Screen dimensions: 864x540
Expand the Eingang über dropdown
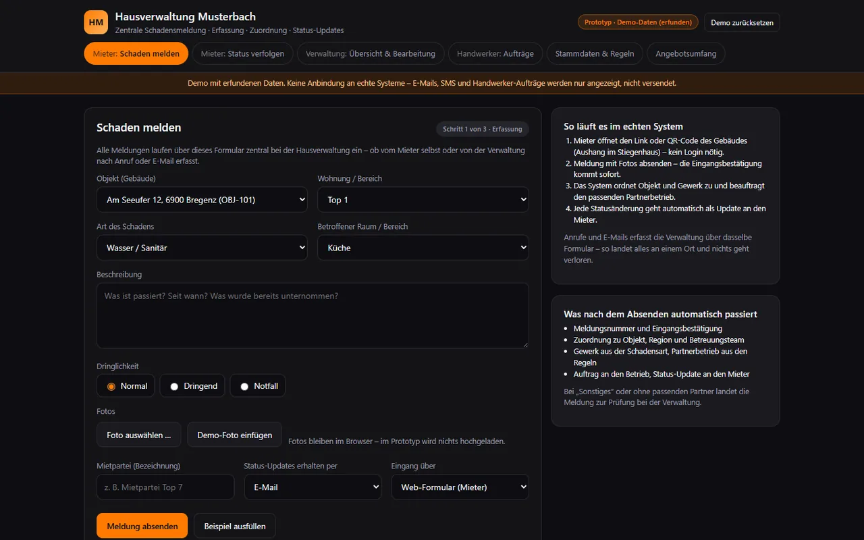[x=460, y=487]
